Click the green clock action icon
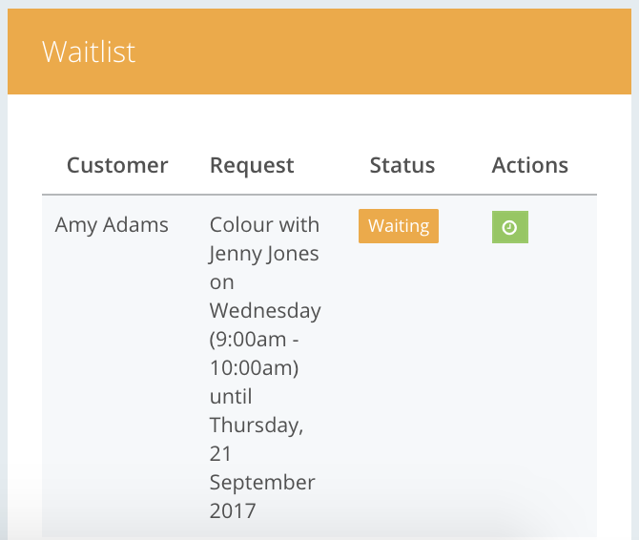 pos(510,227)
